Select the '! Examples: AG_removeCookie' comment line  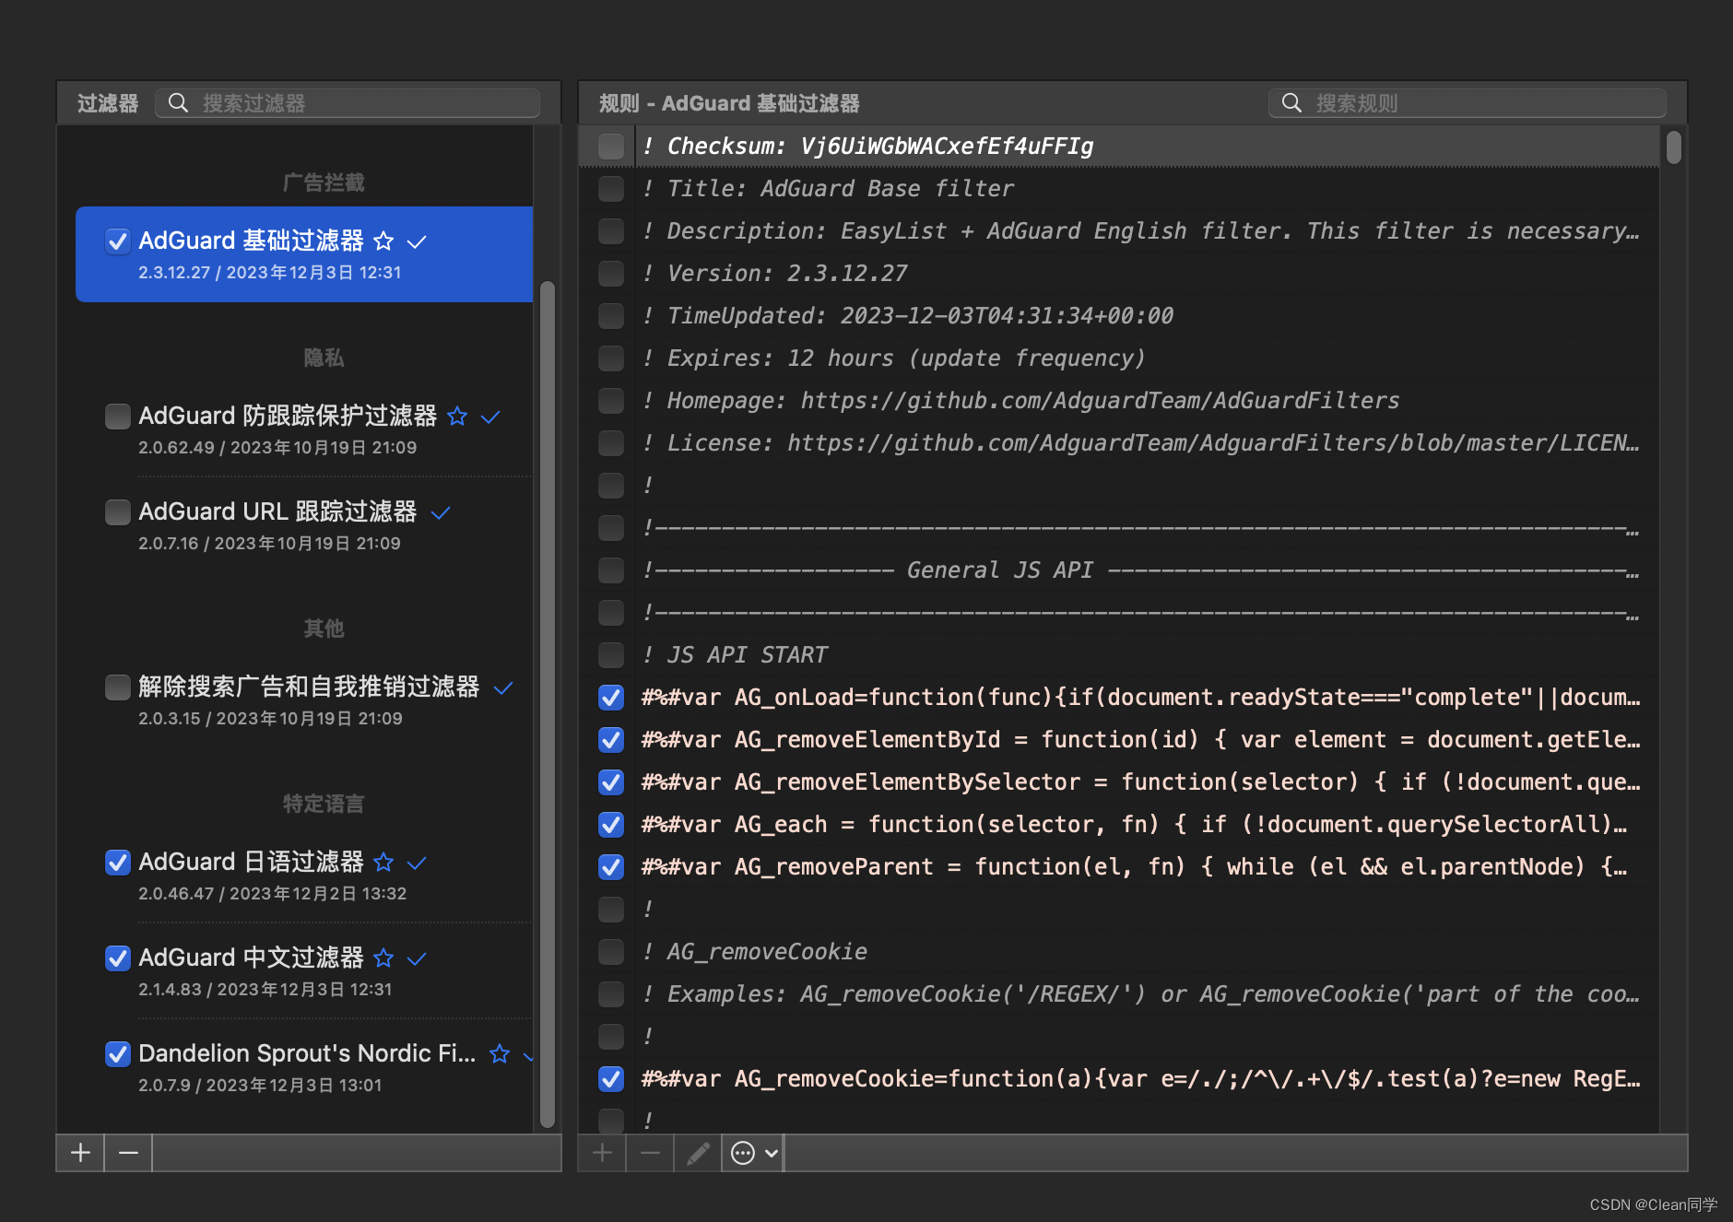tap(1119, 994)
